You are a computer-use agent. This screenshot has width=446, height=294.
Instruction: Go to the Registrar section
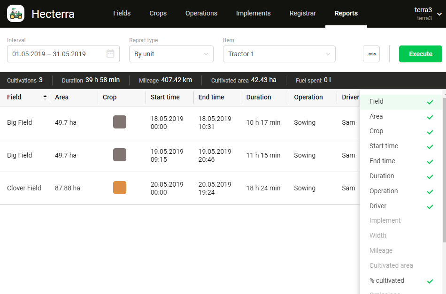click(302, 13)
